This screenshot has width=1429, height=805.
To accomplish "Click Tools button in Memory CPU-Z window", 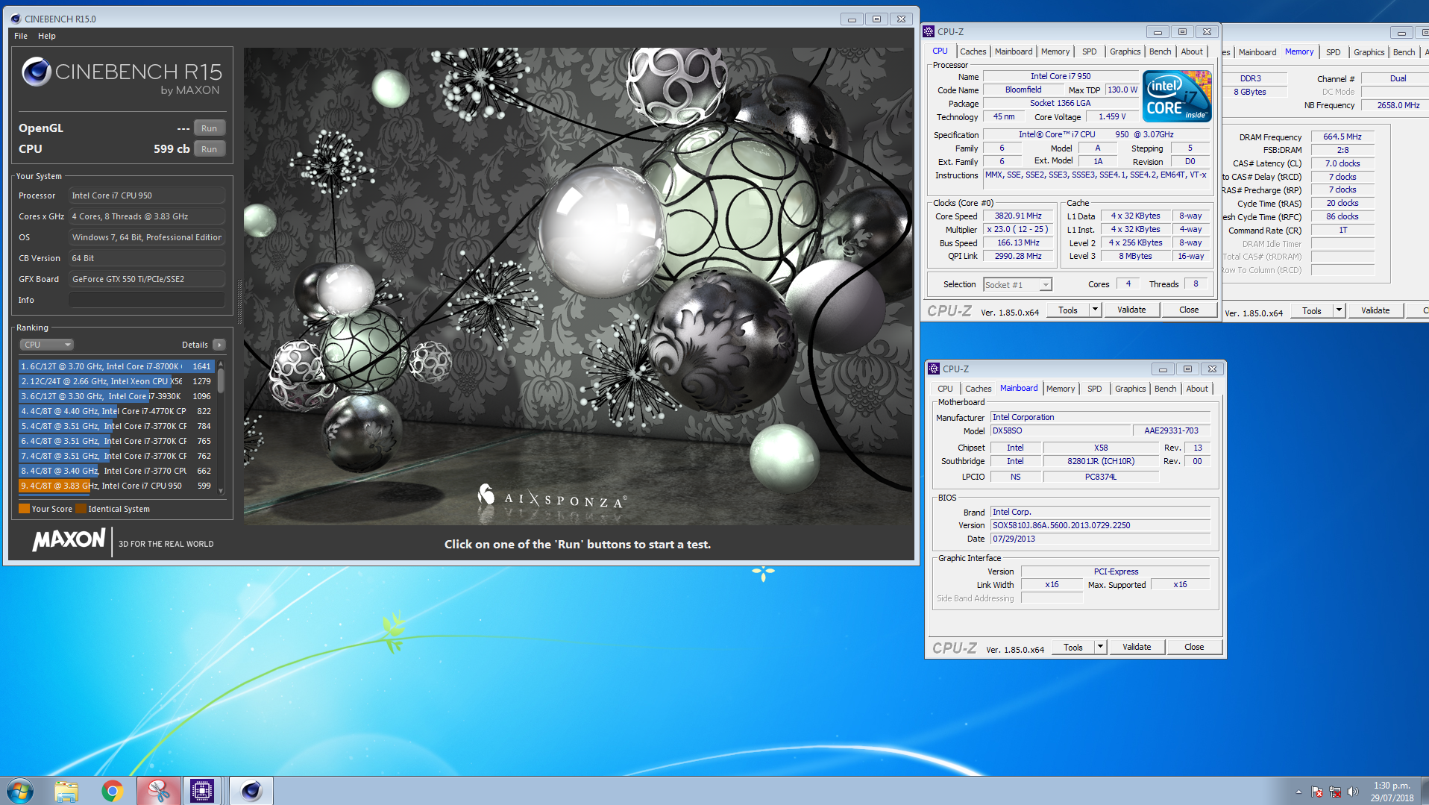I will point(1312,311).
